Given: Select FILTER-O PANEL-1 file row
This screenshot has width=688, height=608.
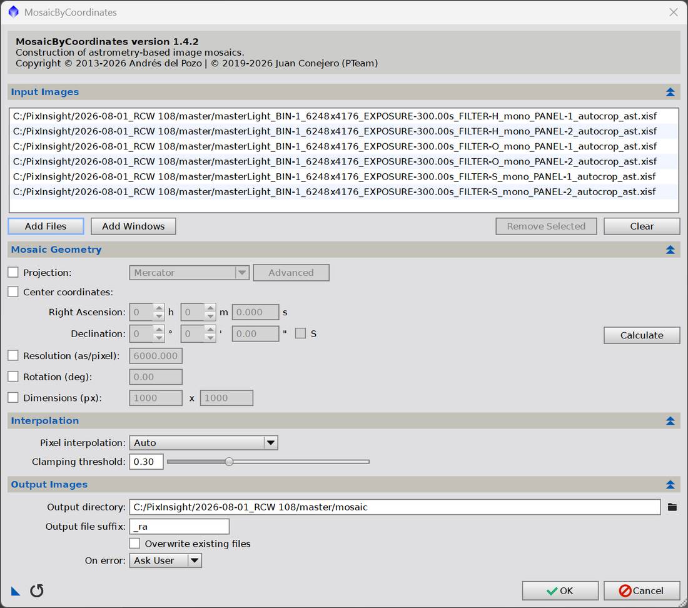Looking at the screenshot, I should pyautogui.click(x=343, y=146).
